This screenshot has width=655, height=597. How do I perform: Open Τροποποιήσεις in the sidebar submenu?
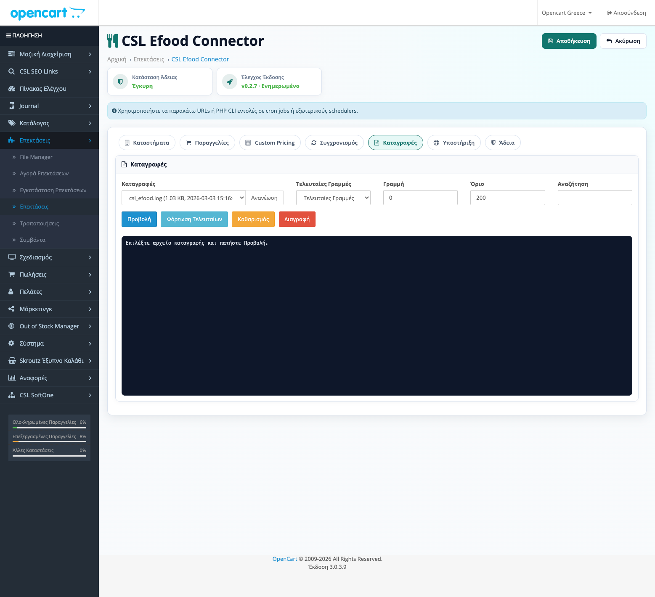(x=49, y=224)
